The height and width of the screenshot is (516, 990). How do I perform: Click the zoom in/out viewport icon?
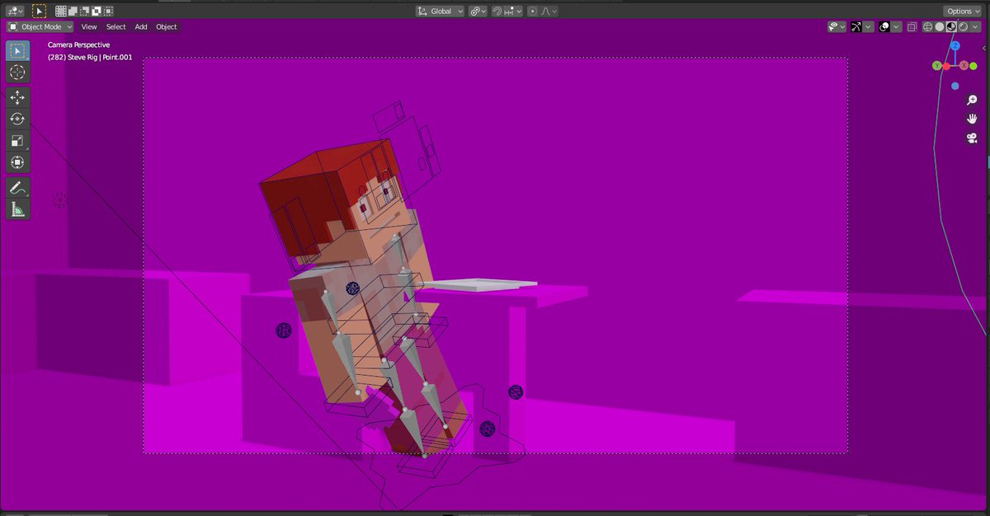(x=972, y=100)
